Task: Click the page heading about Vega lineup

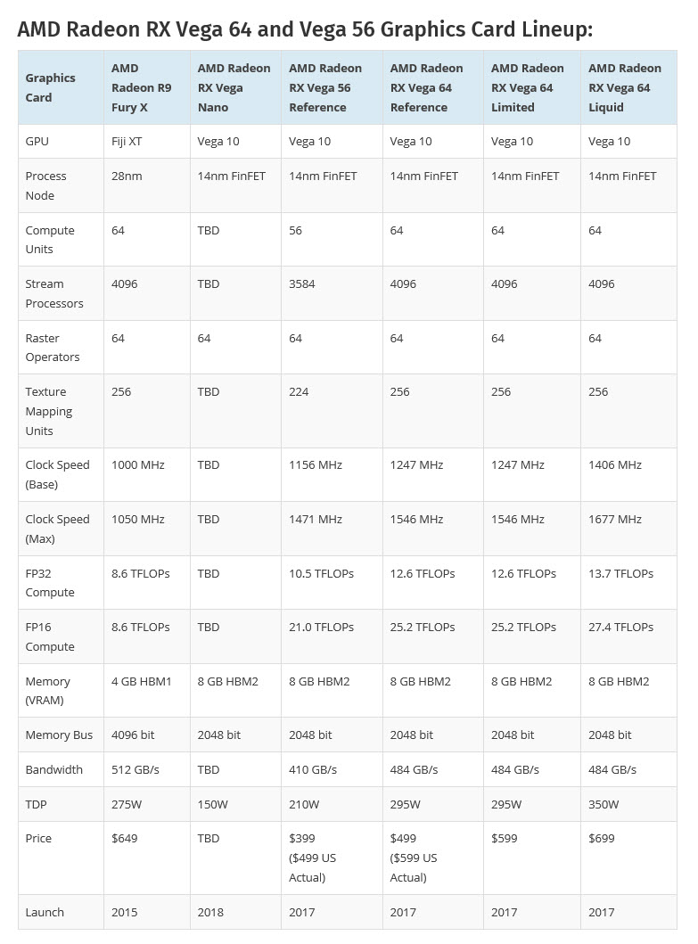Action: tap(305, 29)
